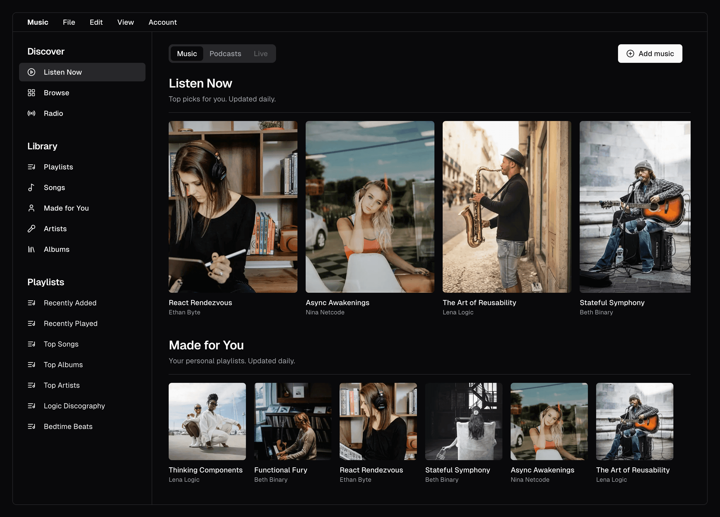Click the Artists microphone icon
720x517 pixels.
[x=31, y=229]
